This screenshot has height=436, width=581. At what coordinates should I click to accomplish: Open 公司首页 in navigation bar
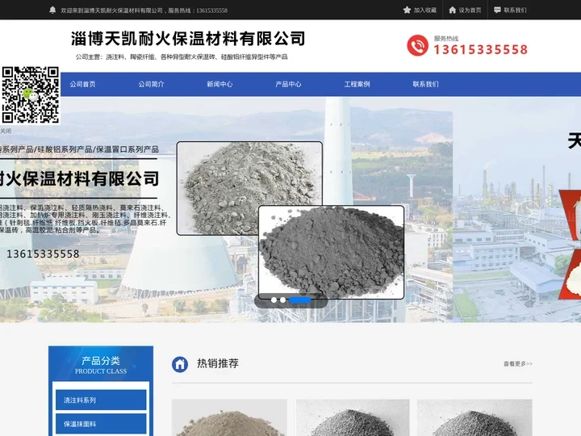tap(82, 84)
